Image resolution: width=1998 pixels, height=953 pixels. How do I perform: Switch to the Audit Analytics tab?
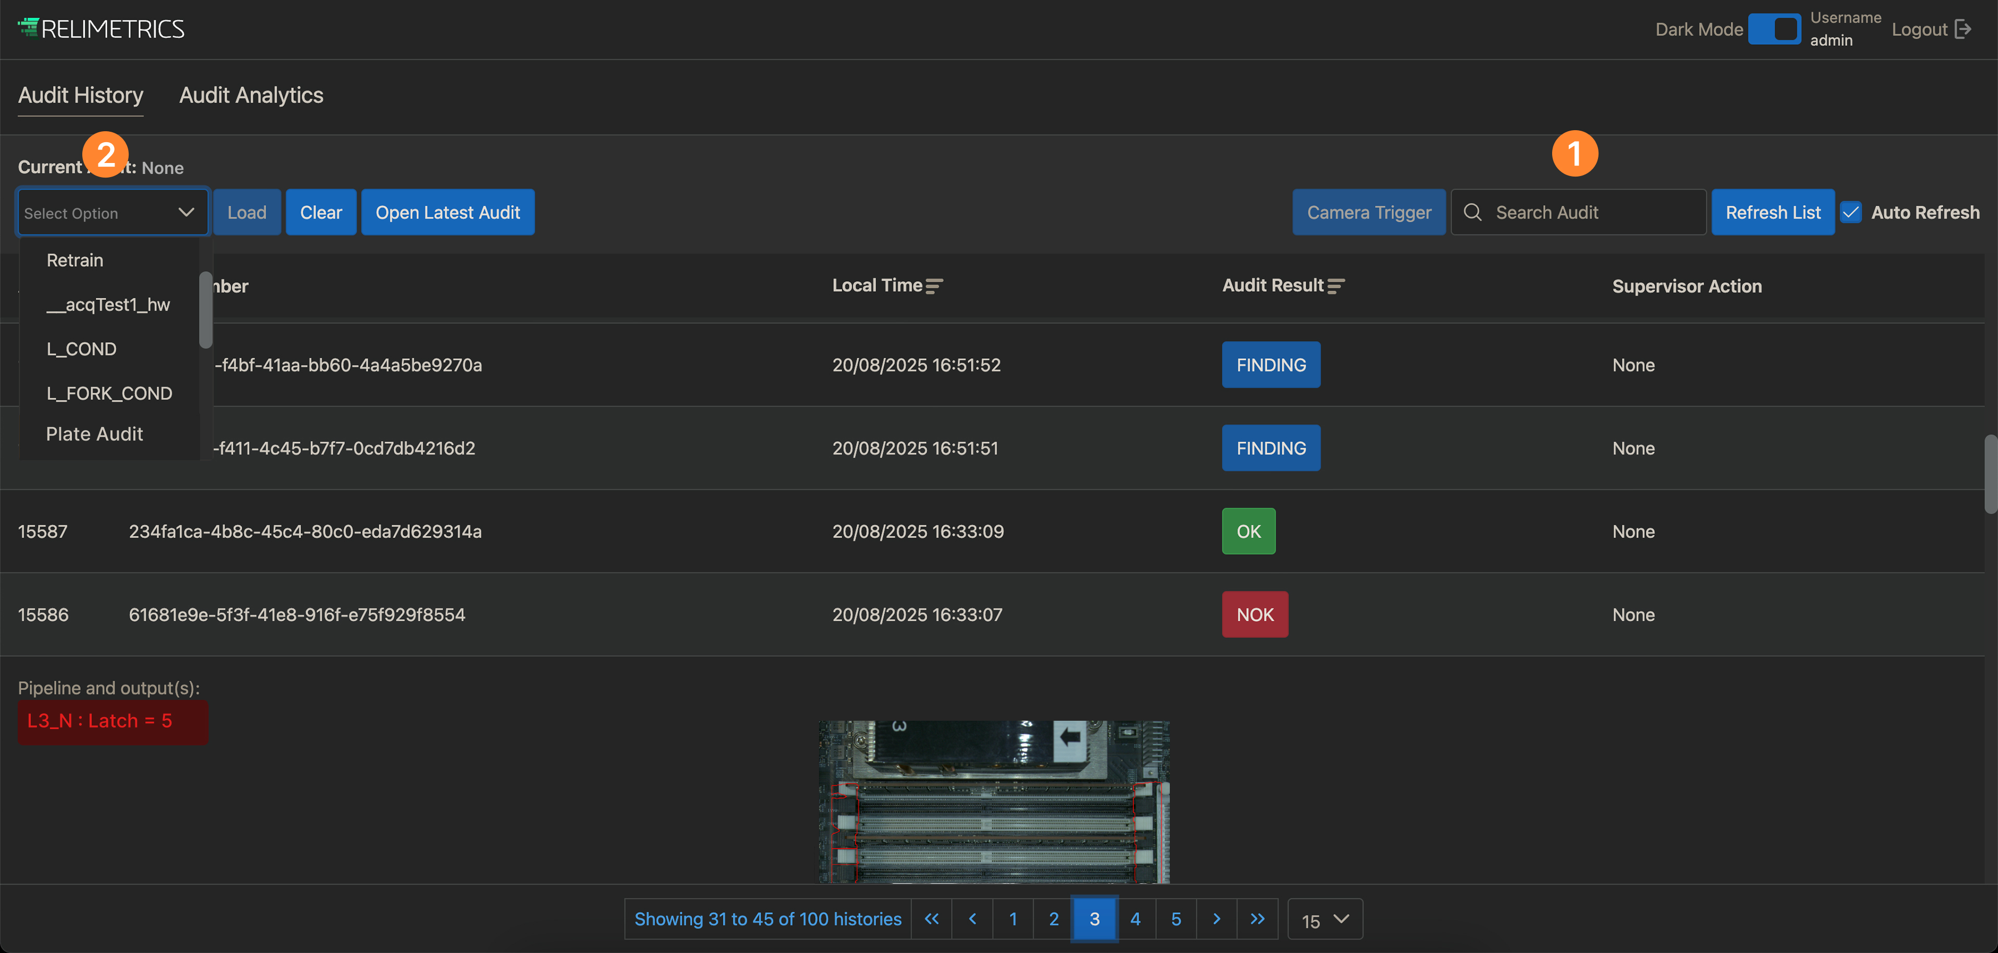251,95
